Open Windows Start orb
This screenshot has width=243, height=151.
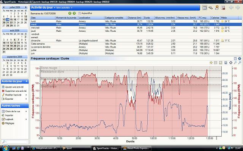tap(5, 148)
